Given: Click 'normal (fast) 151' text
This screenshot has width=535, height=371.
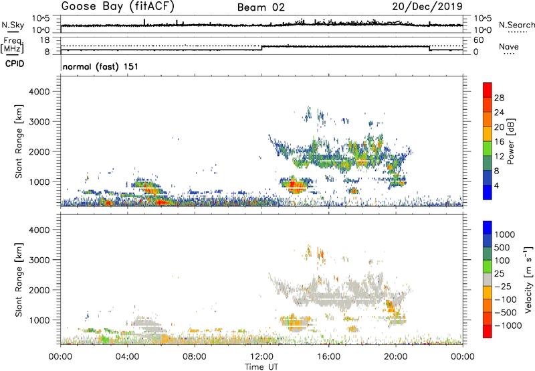Looking at the screenshot, I should pyautogui.click(x=100, y=66).
